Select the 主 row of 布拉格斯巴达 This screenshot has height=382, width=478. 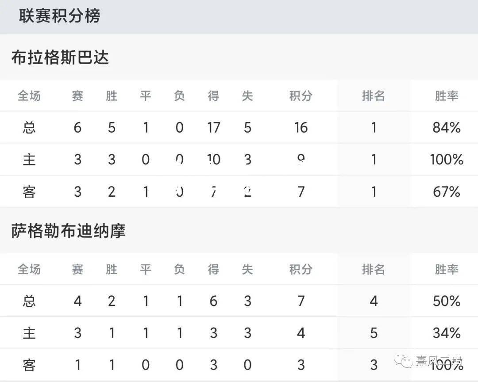[239, 159]
